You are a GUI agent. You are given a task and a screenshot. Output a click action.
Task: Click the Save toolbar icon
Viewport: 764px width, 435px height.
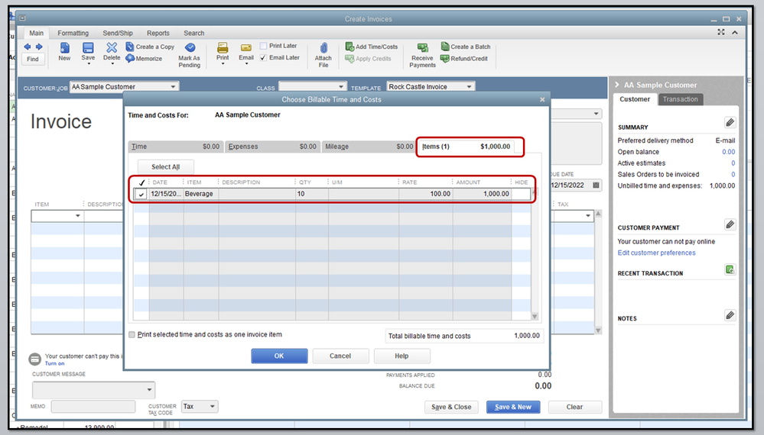pos(88,47)
